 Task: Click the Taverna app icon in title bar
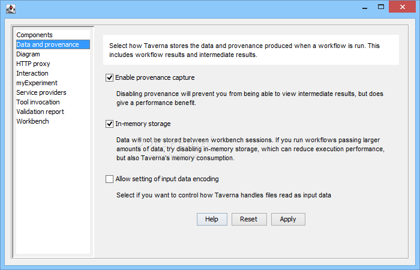point(11,9)
